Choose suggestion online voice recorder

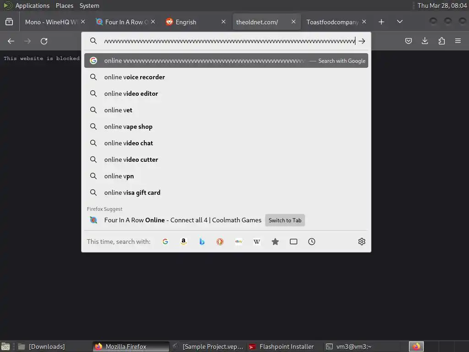(226, 77)
